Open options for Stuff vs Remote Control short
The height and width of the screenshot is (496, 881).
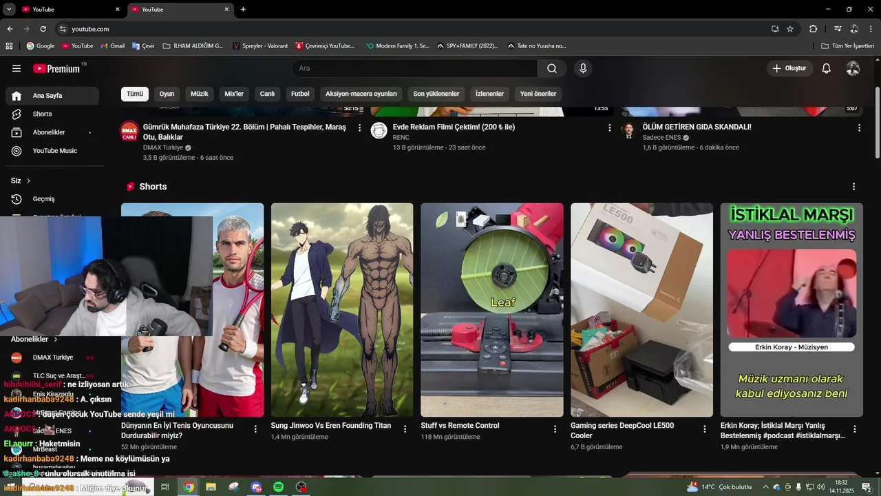pos(555,428)
